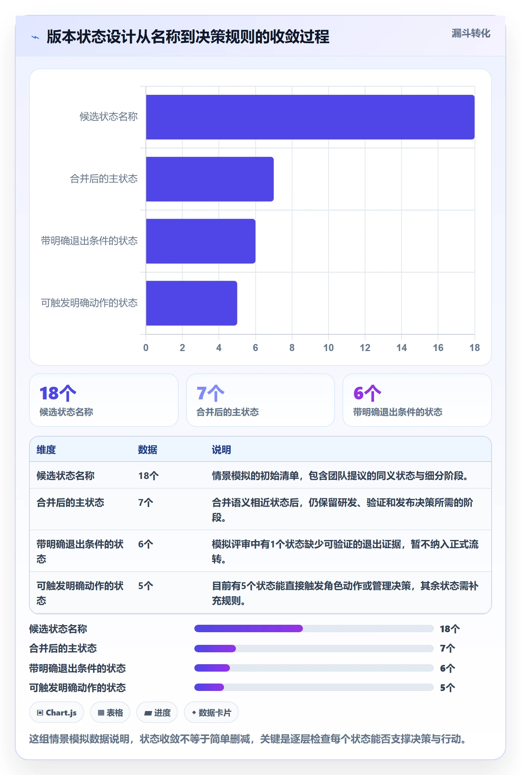
Task: Click the 5个 cell in table
Action: [146, 586]
